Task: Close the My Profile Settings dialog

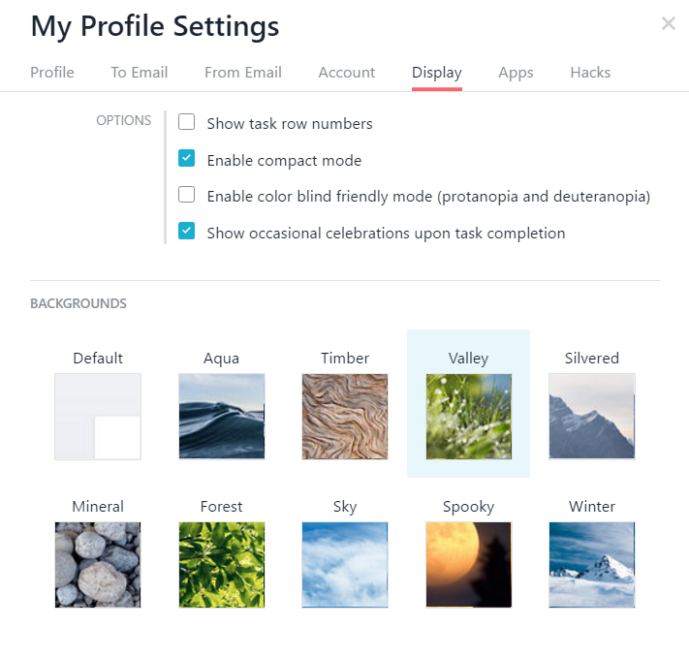Action: tap(668, 24)
